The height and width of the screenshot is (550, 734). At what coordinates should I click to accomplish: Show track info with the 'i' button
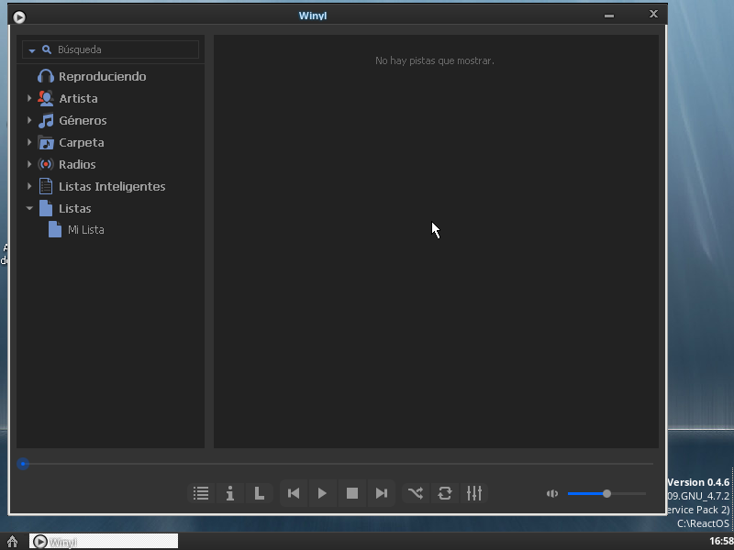[x=230, y=493]
